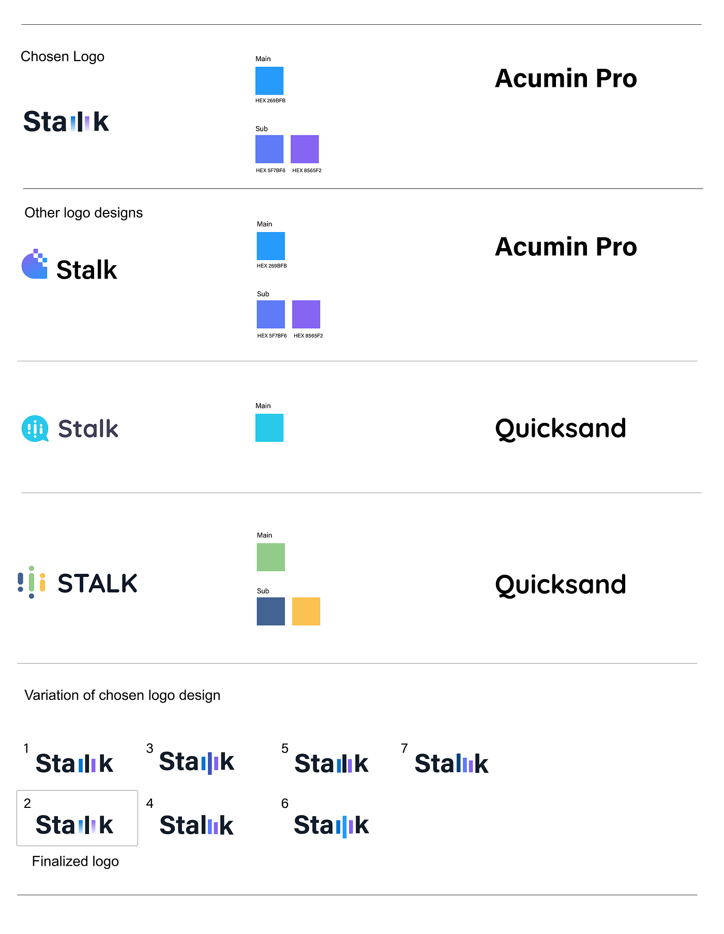The width and height of the screenshot is (724, 934).
Task: Click the multicolor bars STALK logo icon
Action: point(32,582)
